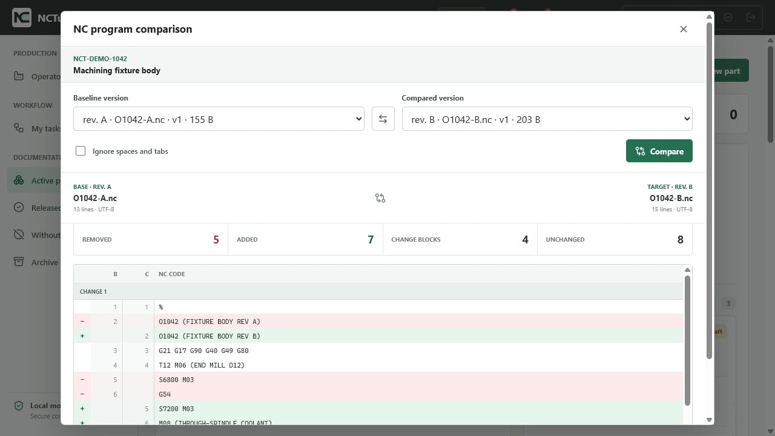Close the NC program comparison dialog
The width and height of the screenshot is (775, 436).
684,29
